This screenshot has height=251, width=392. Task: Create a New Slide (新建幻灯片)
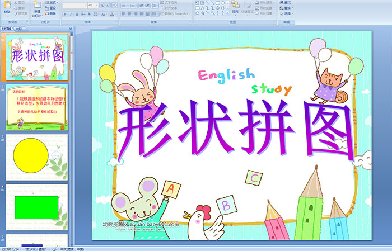[x=38, y=10]
